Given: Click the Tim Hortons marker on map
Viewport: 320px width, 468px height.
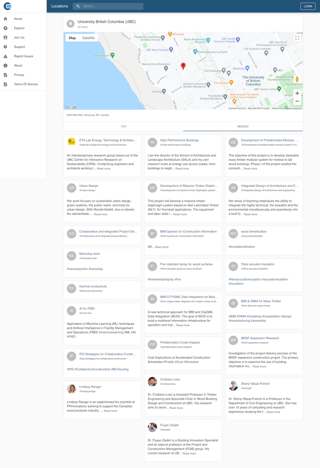Looking at the screenshot, I should (231, 82).
